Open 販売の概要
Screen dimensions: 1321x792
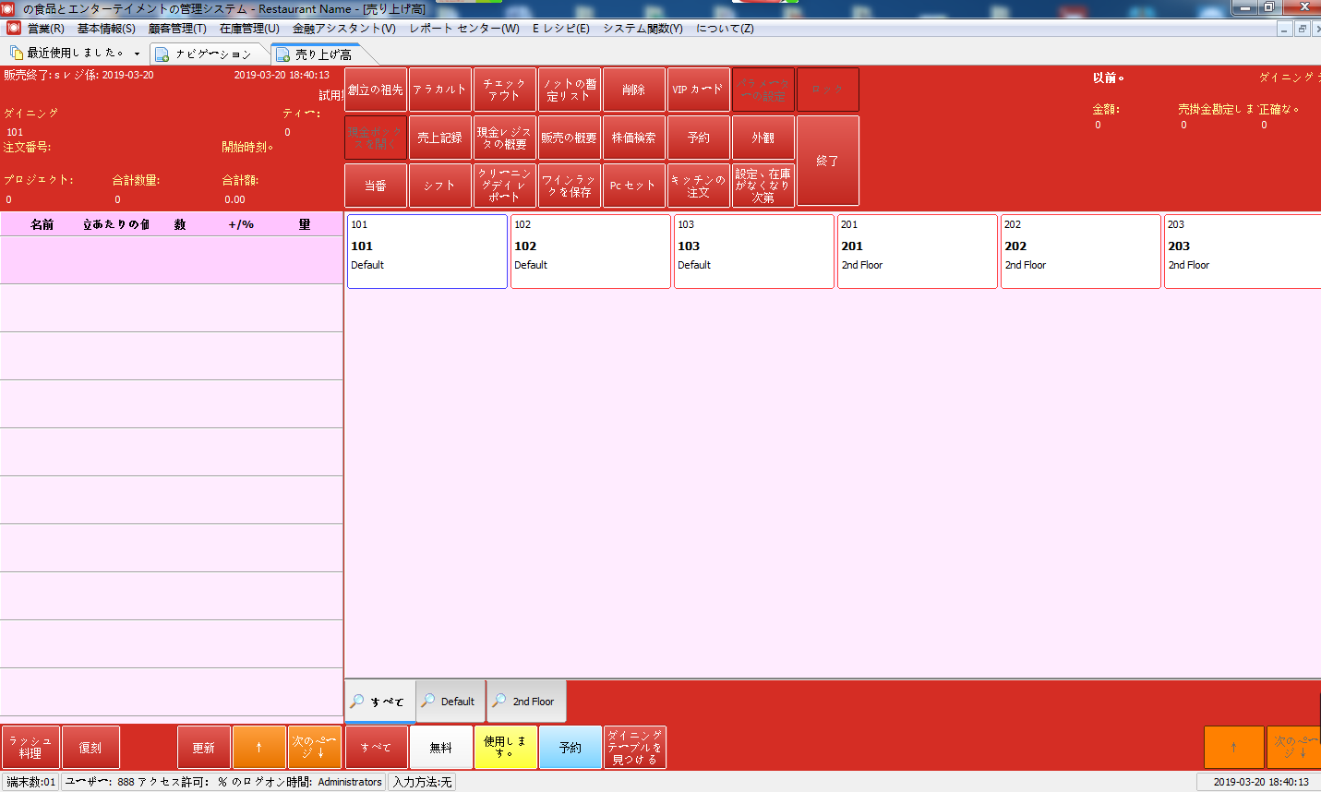tap(570, 138)
